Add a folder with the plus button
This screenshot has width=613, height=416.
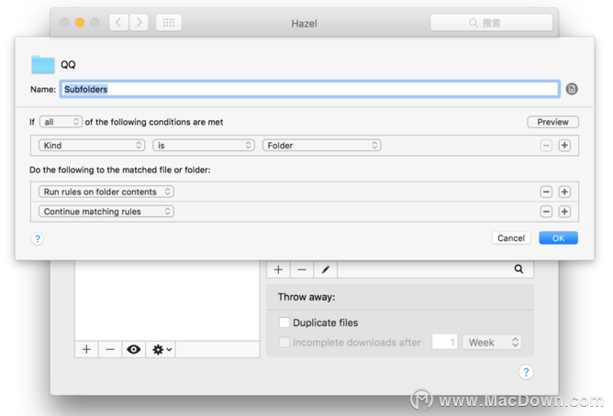pyautogui.click(x=87, y=349)
